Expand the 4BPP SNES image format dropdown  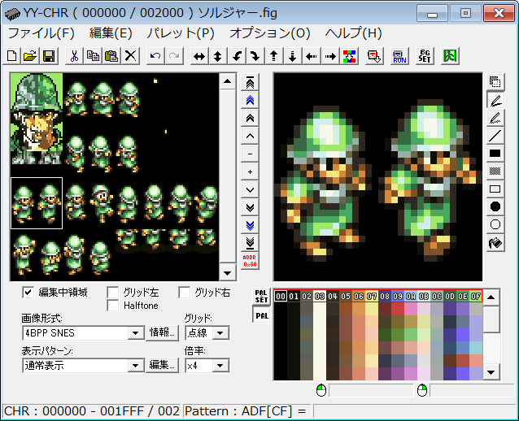click(x=136, y=333)
